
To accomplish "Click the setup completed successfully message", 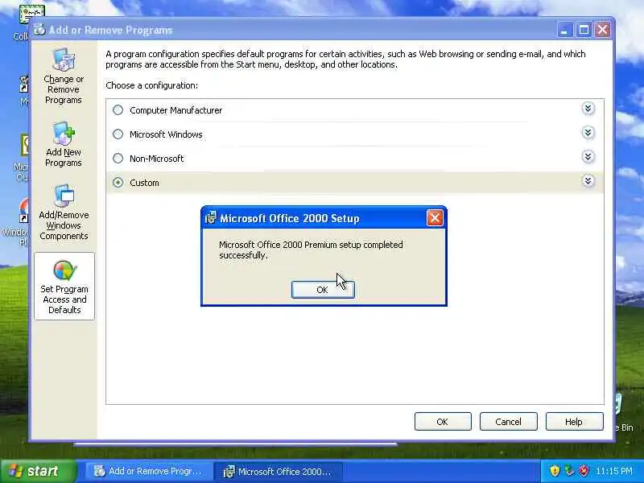I will pos(311,250).
